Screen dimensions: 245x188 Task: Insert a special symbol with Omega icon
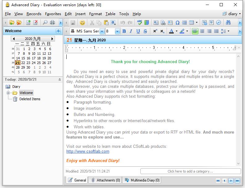point(177,23)
